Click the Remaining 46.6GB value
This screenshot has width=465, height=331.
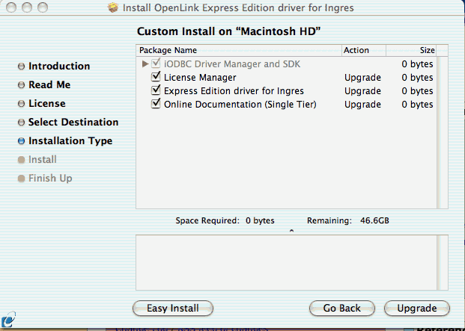(374, 220)
